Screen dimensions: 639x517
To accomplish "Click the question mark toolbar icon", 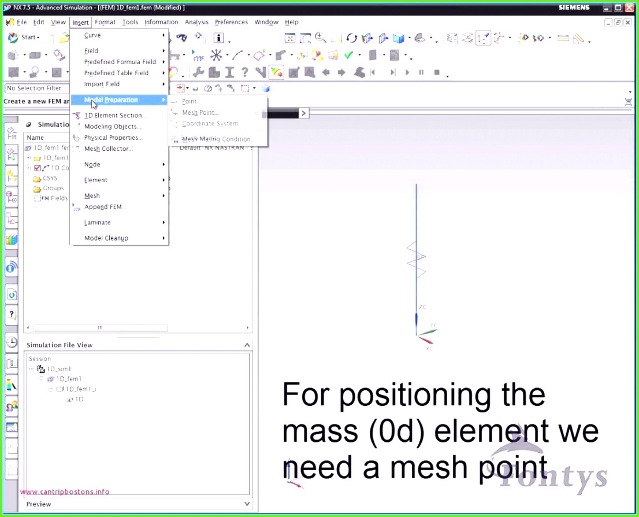I will tap(244, 72).
